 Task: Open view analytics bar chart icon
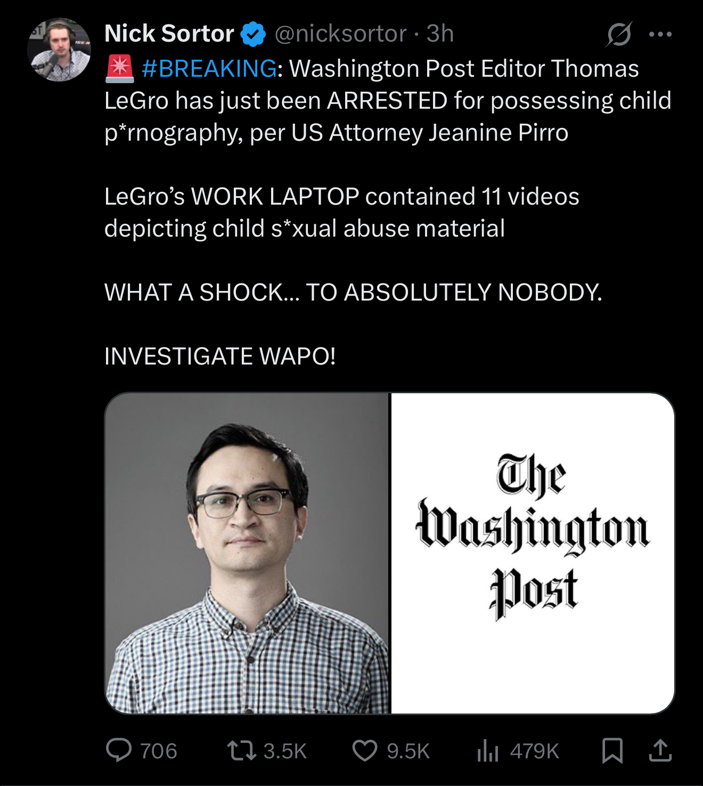(487, 751)
